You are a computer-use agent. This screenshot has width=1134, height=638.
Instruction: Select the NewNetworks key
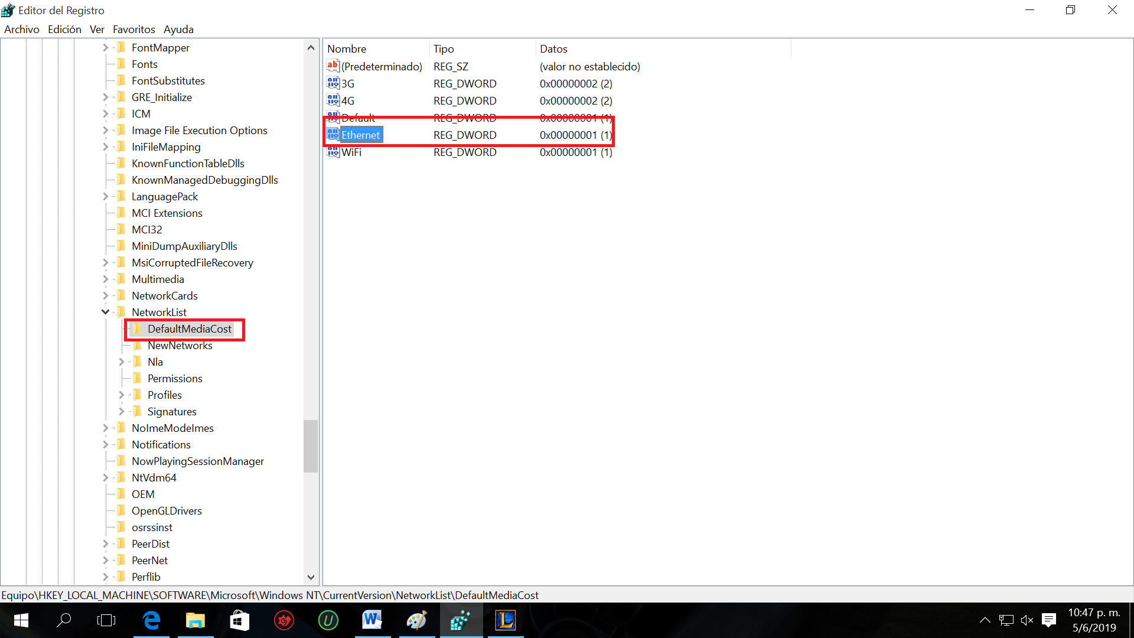[180, 346]
